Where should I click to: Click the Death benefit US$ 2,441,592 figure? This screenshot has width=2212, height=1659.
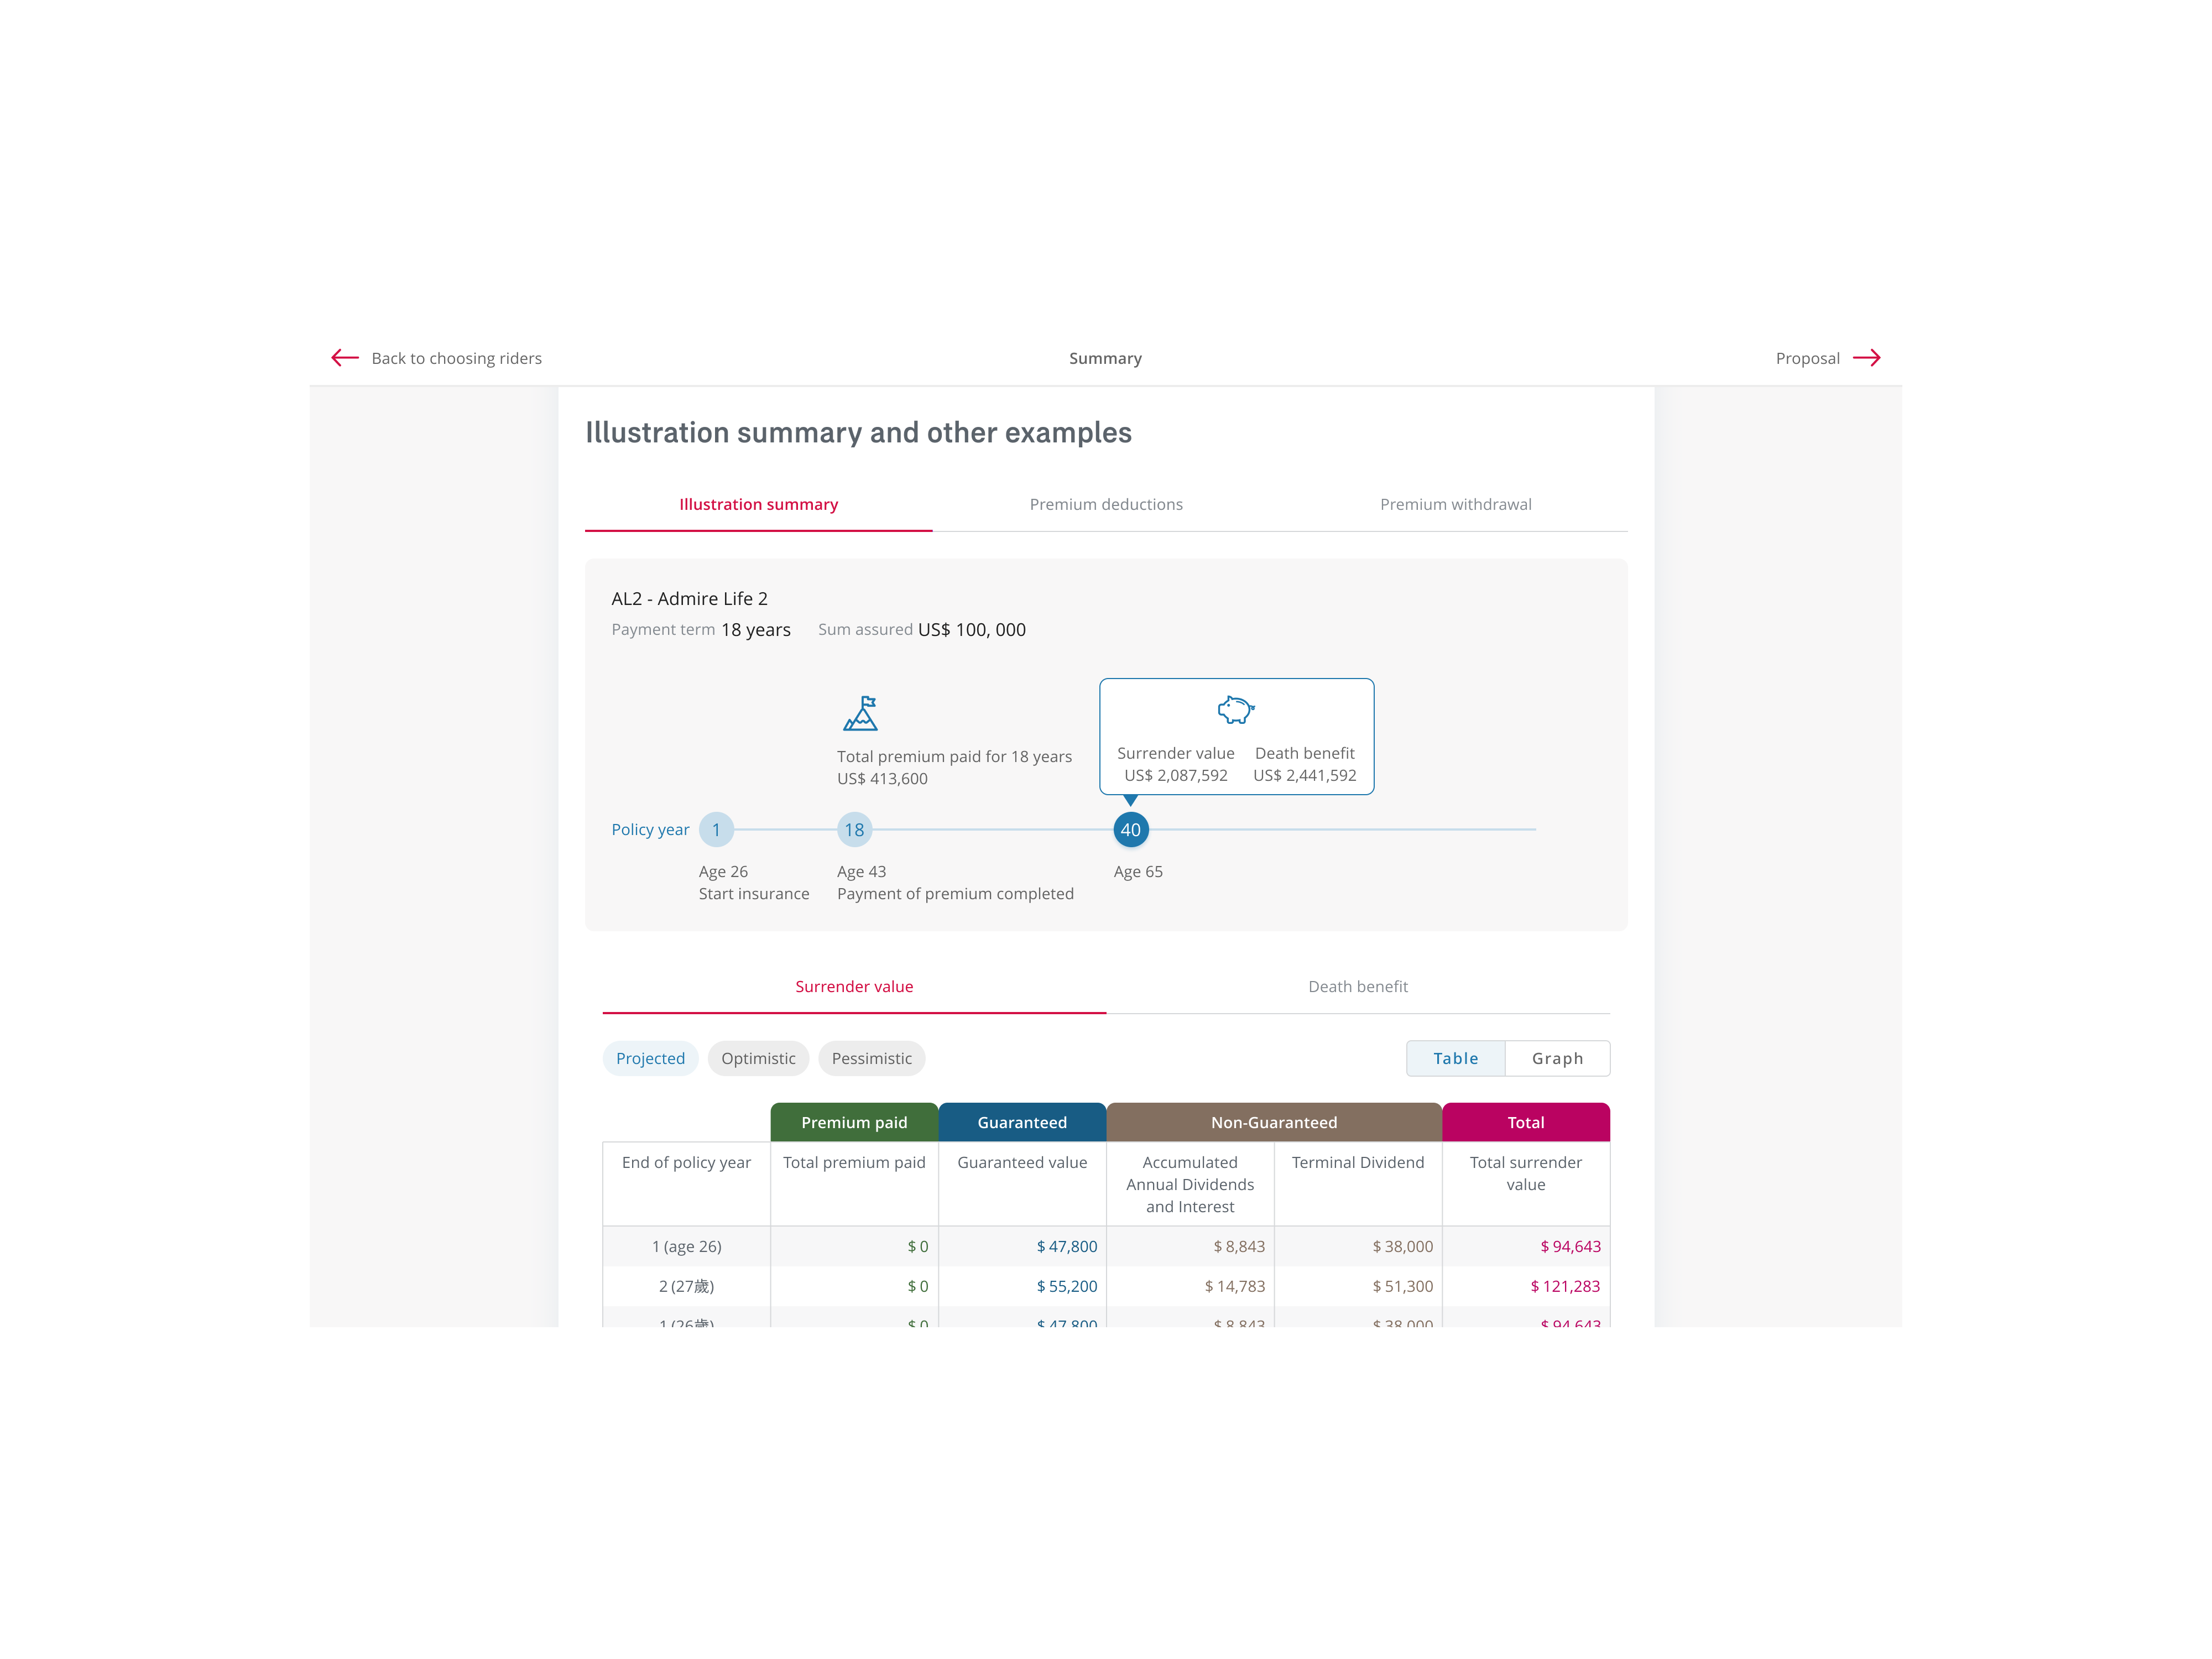tap(1305, 775)
